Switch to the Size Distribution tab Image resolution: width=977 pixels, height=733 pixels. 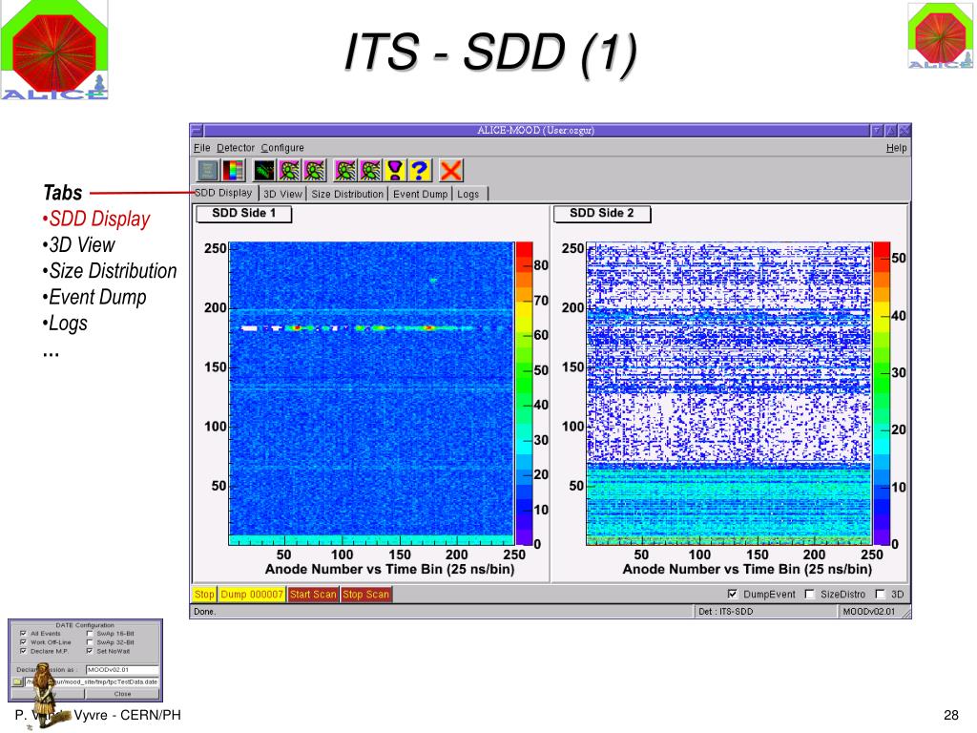pyautogui.click(x=347, y=194)
